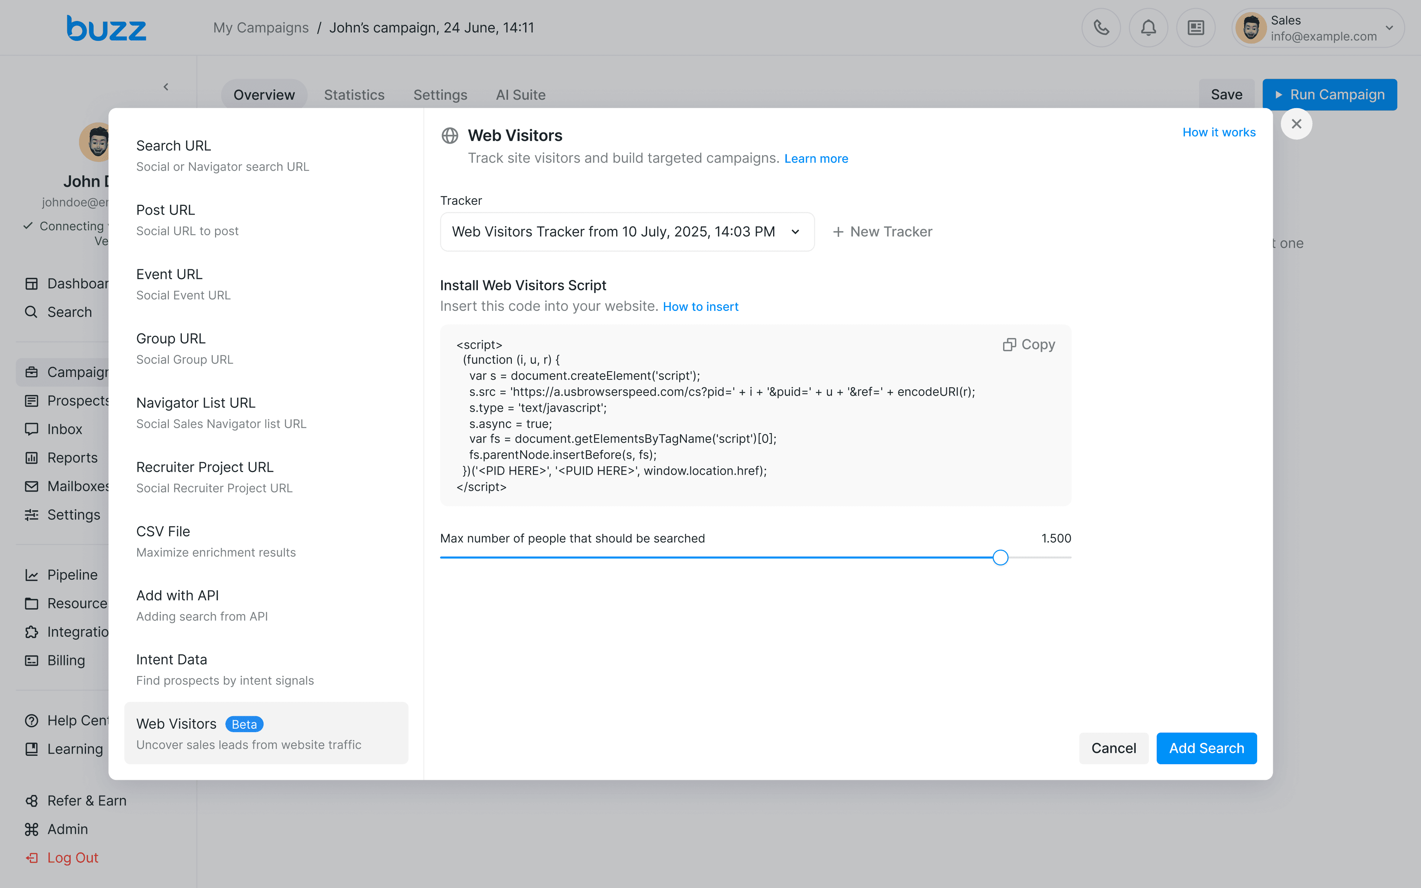Image resolution: width=1421 pixels, height=888 pixels.
Task: Close the Web Visitors dialog
Action: click(1296, 124)
